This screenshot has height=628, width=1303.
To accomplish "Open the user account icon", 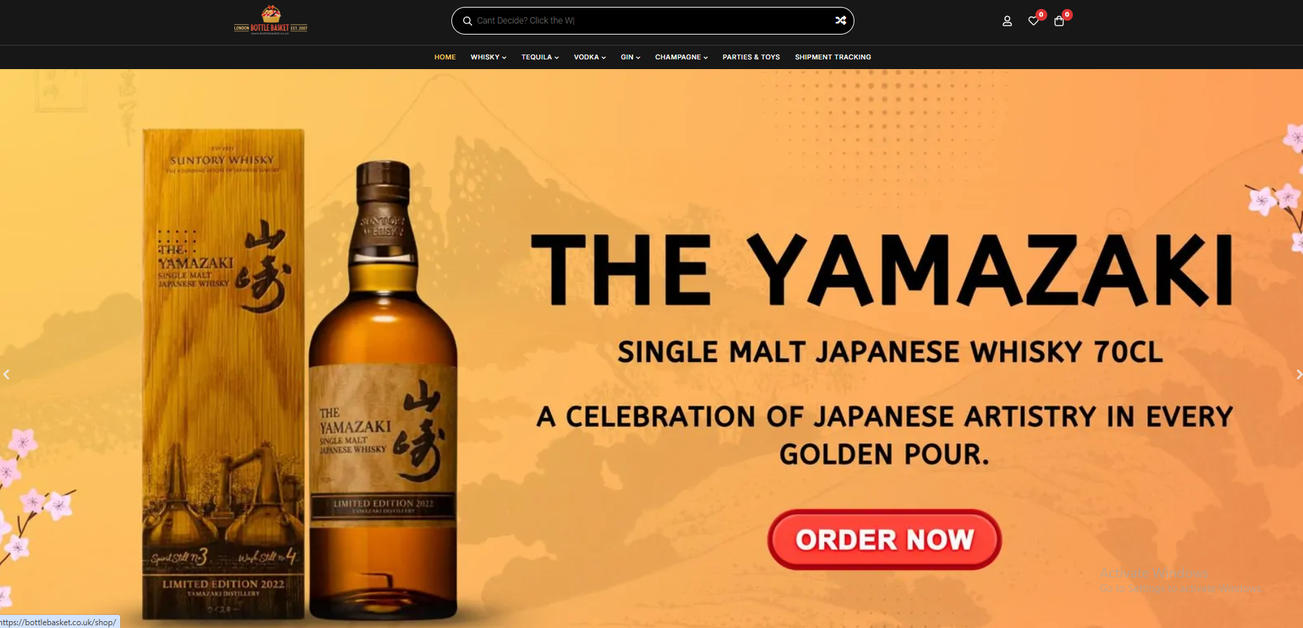I will pos(1007,21).
